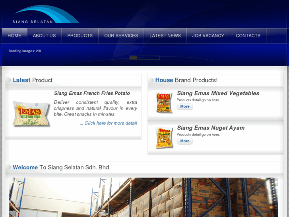The image size is (289, 217).
Task: Click More button under Mixed Vegetables
Action: (185, 107)
